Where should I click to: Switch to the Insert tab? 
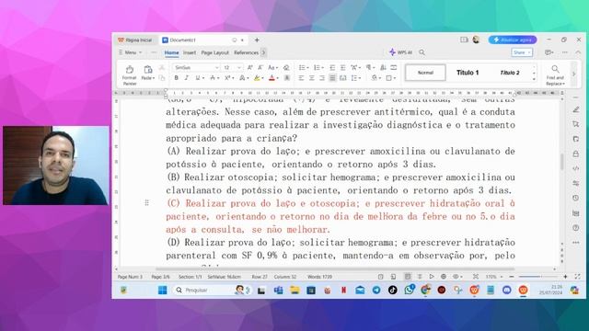pos(190,52)
